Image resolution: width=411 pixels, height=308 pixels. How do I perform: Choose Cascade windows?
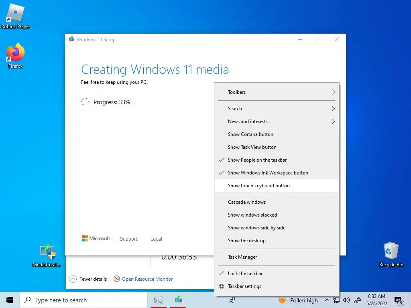tap(277, 202)
